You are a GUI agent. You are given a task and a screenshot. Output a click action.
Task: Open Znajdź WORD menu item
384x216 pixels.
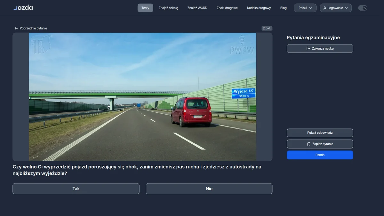[x=197, y=8]
